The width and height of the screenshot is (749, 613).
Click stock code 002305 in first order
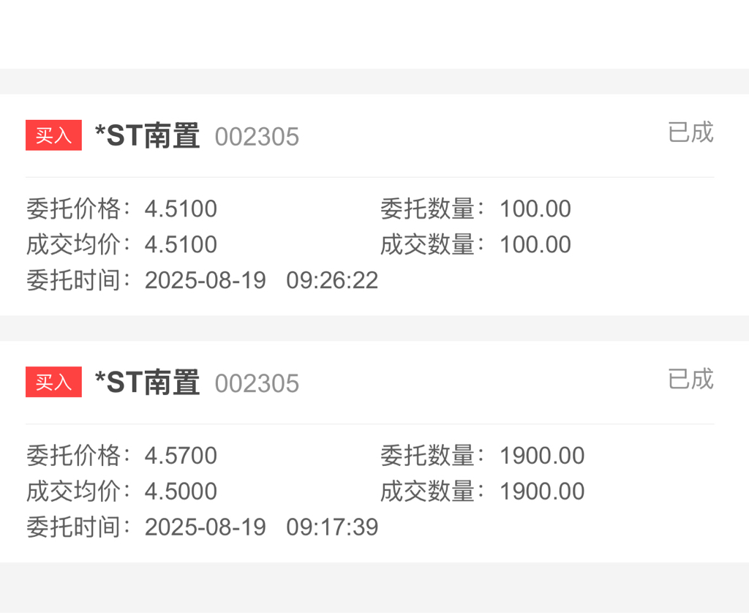click(257, 137)
